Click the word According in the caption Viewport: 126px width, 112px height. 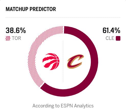(43, 106)
